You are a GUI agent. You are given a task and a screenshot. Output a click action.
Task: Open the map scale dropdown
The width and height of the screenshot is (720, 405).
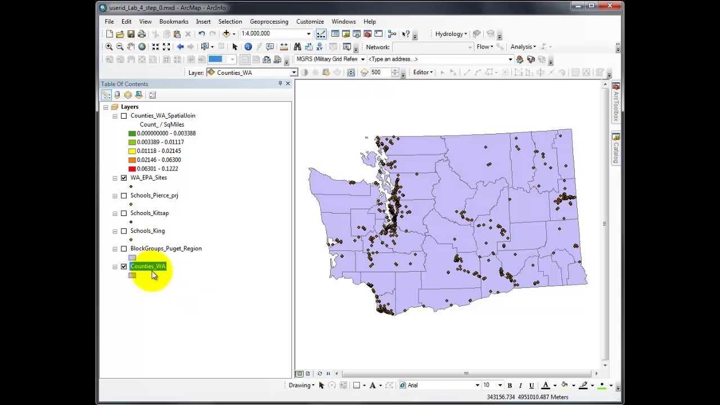(308, 34)
